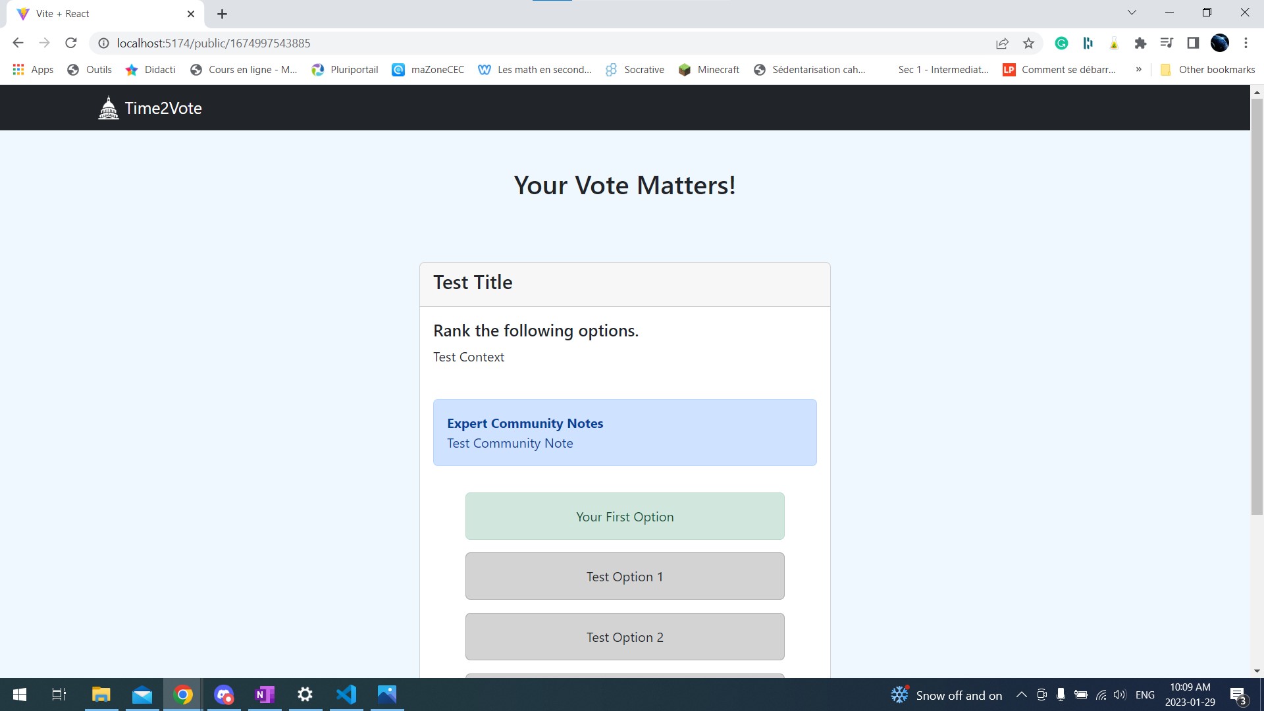Open the Chrome extensions puzzle icon
Viewport: 1264px width, 711px height.
1140,43
